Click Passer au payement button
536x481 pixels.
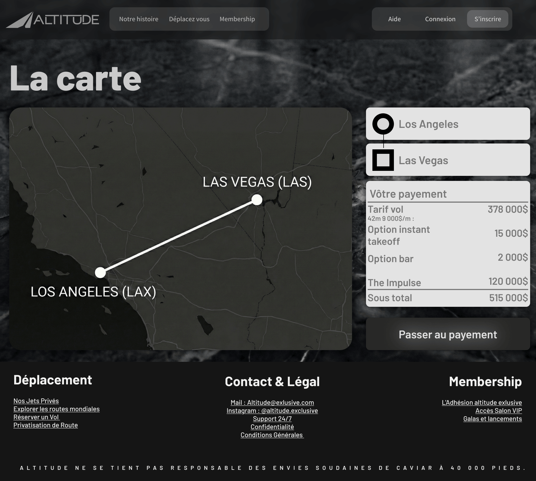click(448, 334)
